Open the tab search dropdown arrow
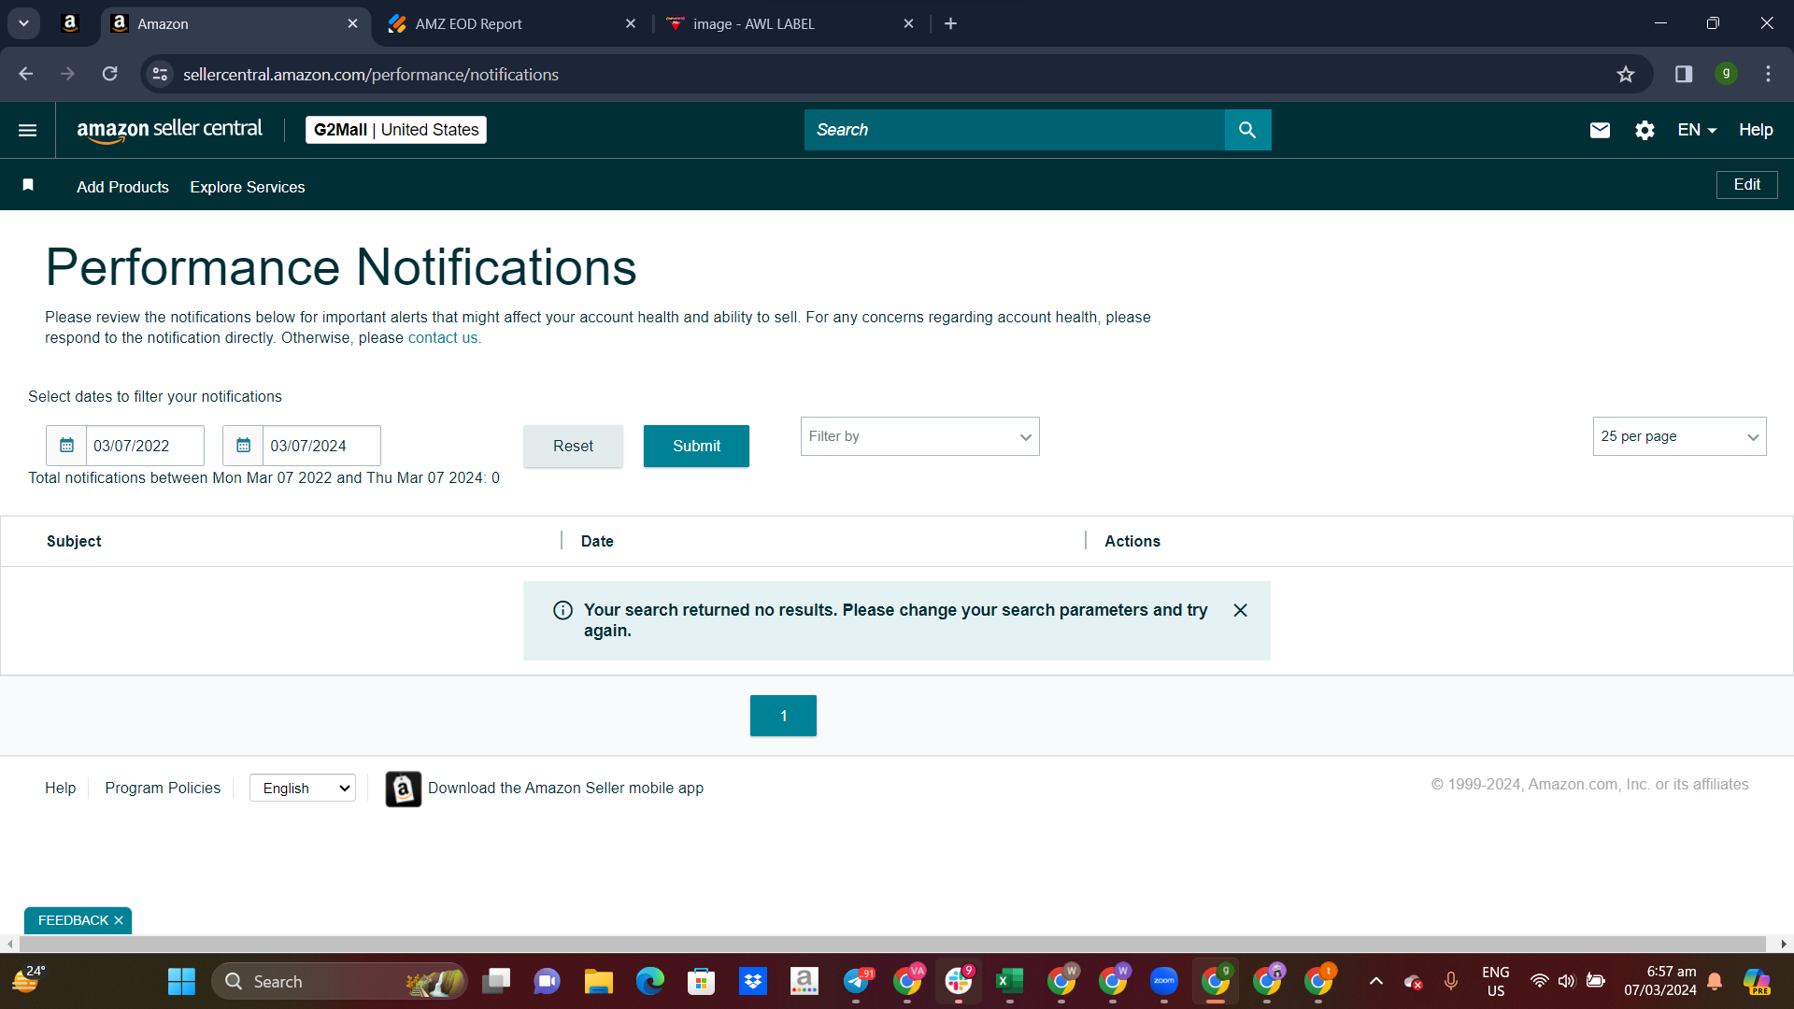Screen dimensions: 1794x1009 [x=23, y=23]
